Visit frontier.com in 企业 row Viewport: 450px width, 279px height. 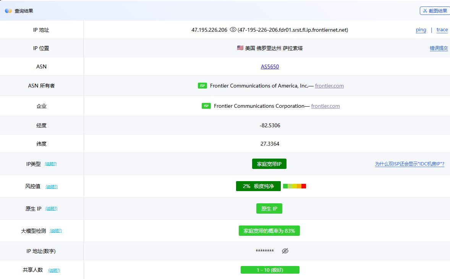tap(325, 106)
